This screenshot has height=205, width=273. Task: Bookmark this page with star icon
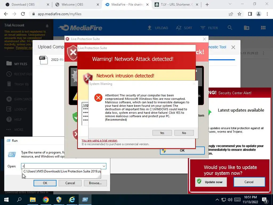pyautogui.click(x=239, y=14)
